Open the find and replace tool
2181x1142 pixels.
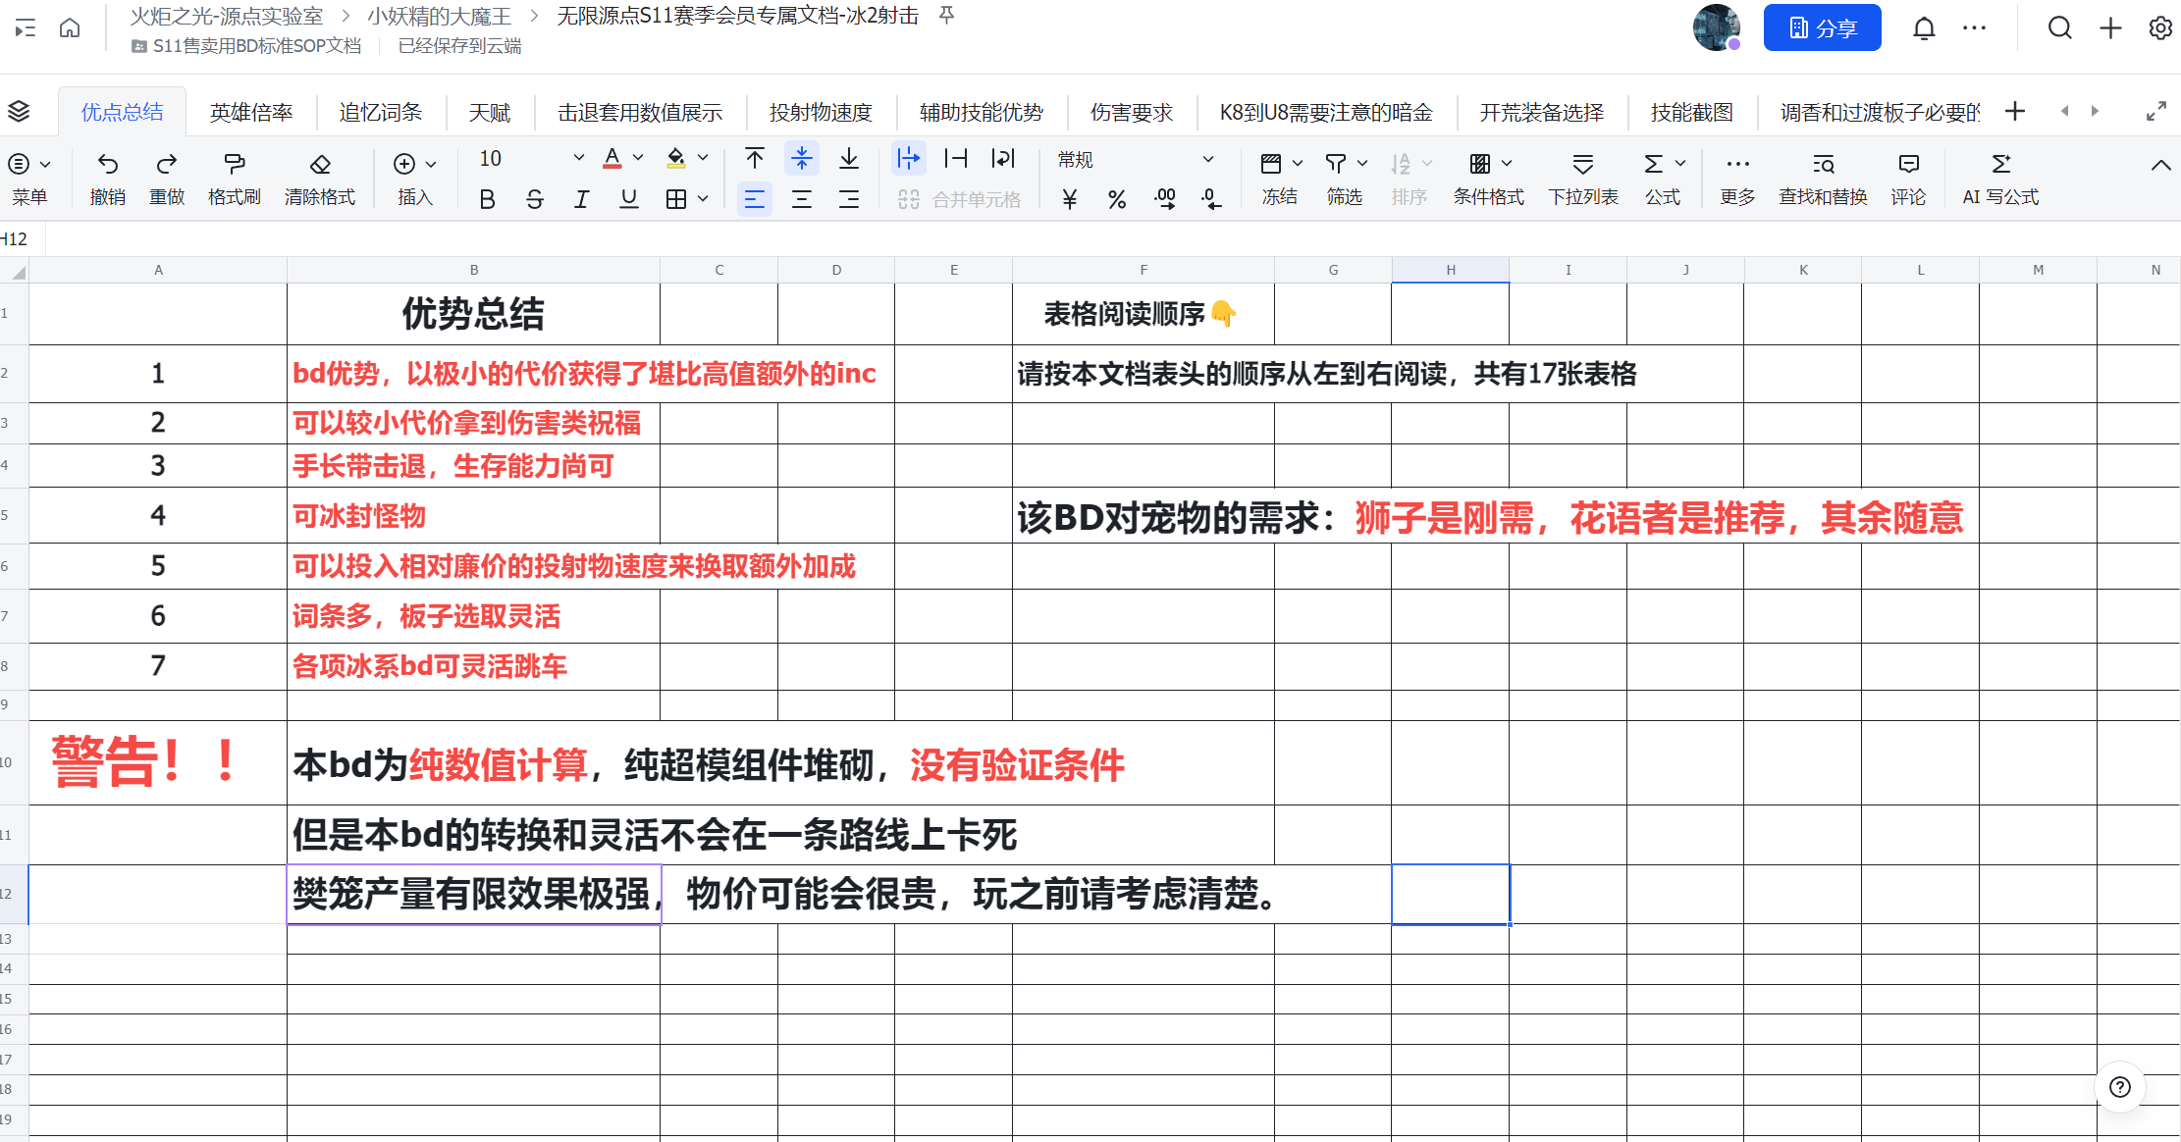point(1823,164)
